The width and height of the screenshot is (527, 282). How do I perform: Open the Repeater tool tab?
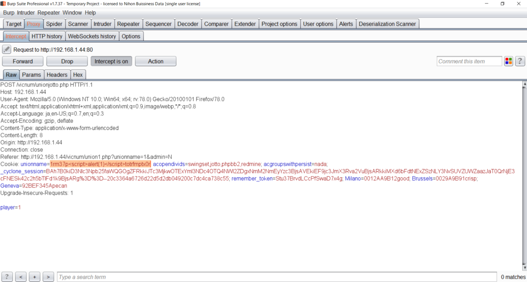[x=128, y=24]
